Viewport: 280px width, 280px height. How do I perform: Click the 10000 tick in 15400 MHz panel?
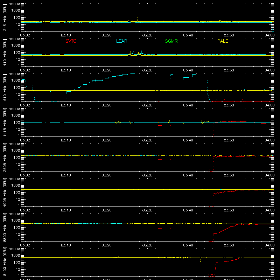coord(15,249)
